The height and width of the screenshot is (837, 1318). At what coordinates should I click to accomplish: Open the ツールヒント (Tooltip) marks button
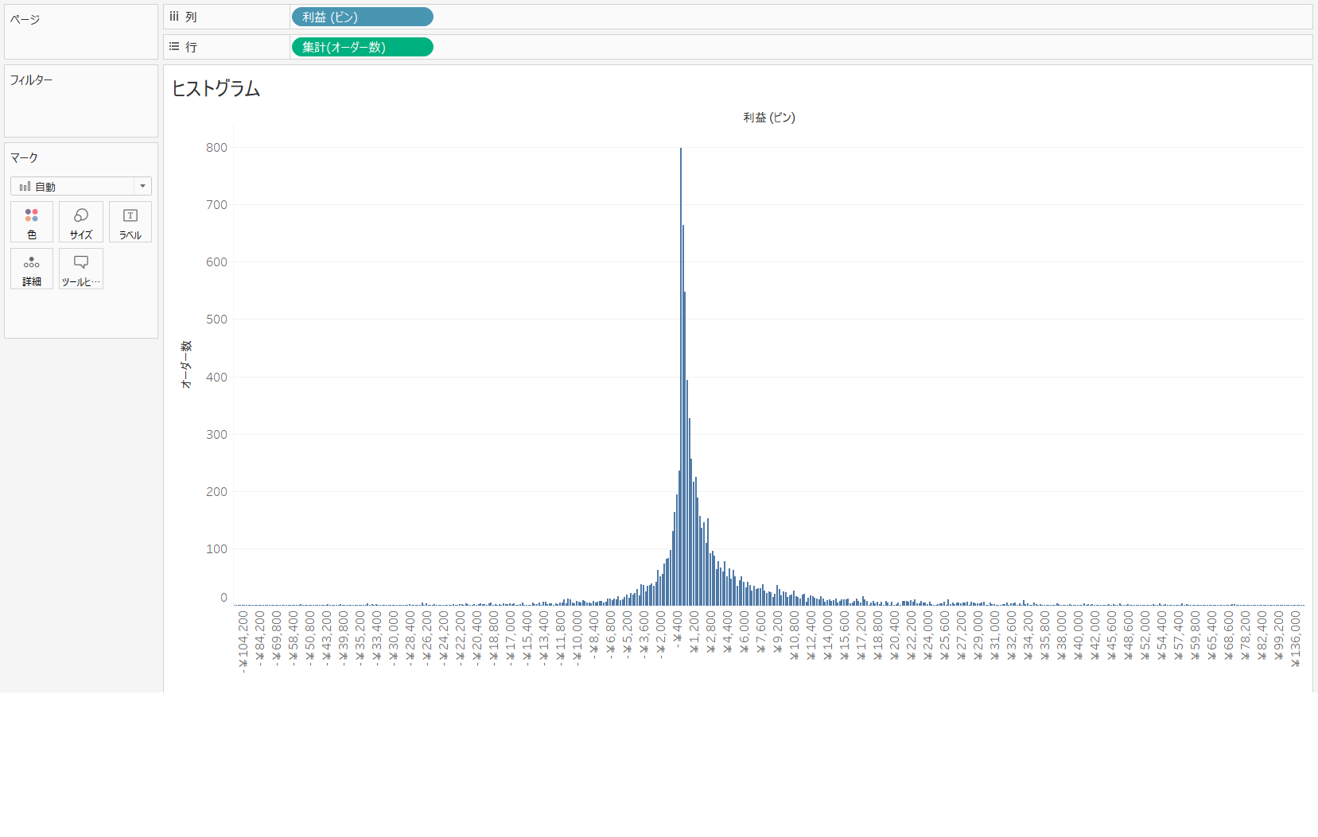[81, 269]
